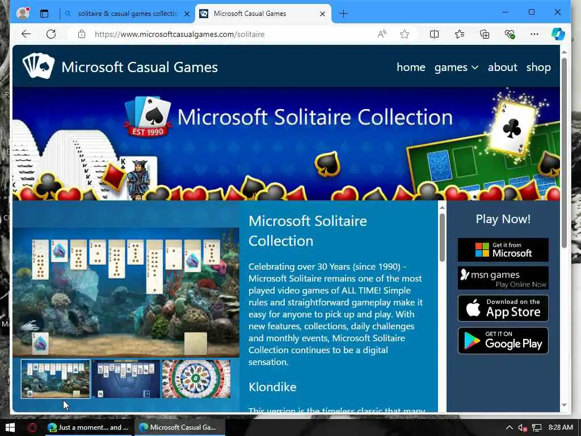Image resolution: width=581 pixels, height=436 pixels.
Task: Open the about page link
Action: (x=502, y=67)
